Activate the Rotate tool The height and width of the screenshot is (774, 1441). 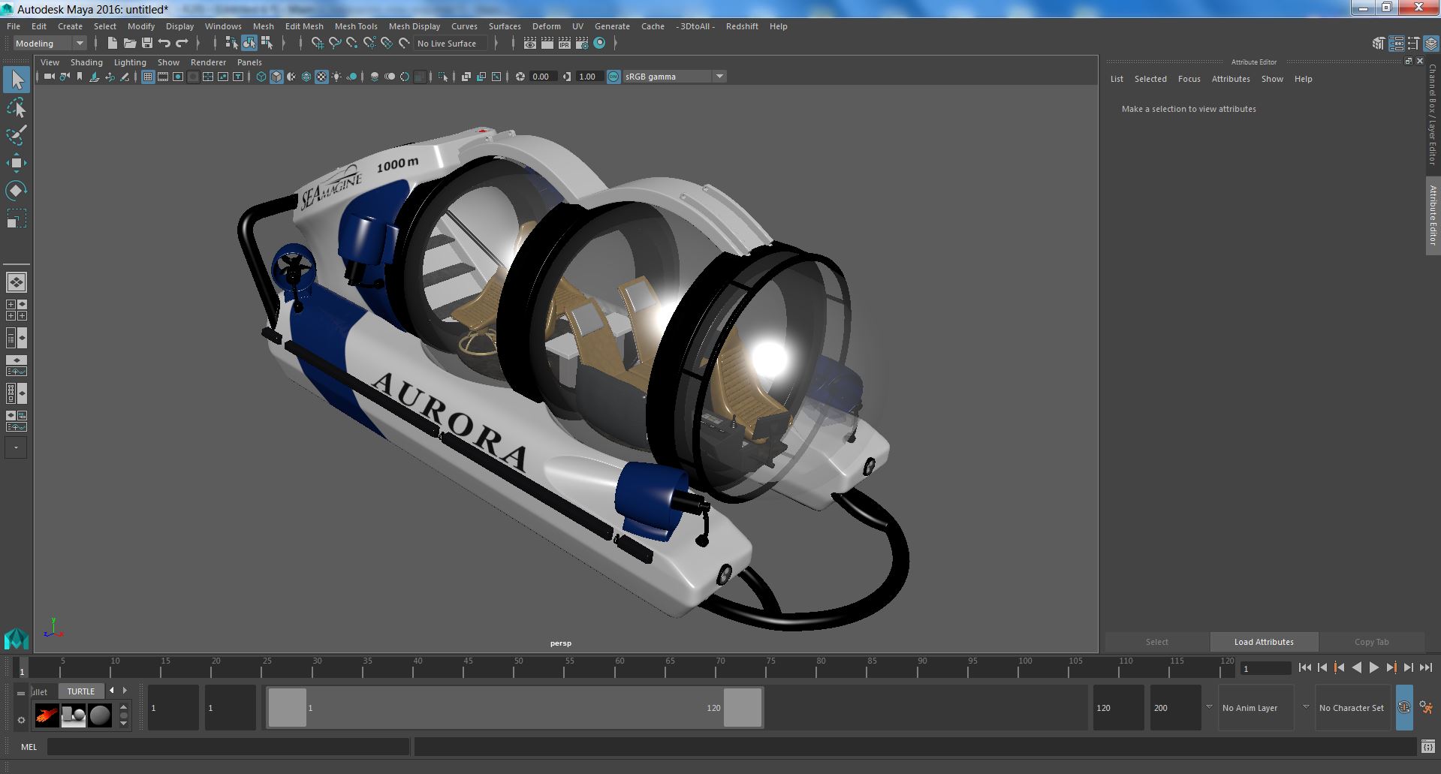coord(17,190)
